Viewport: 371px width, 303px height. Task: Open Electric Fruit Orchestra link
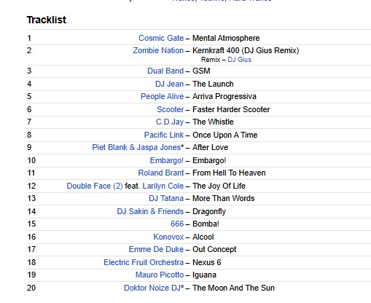point(144,262)
